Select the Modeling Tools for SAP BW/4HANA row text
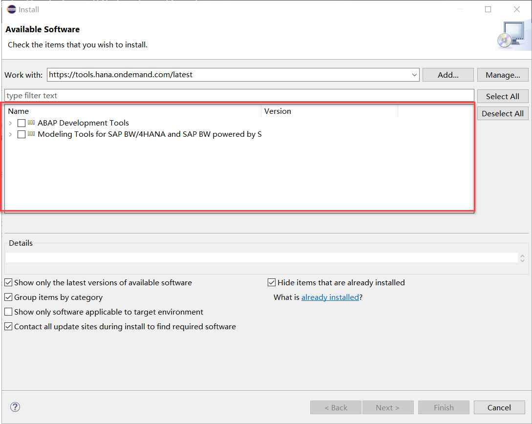 tap(149, 134)
